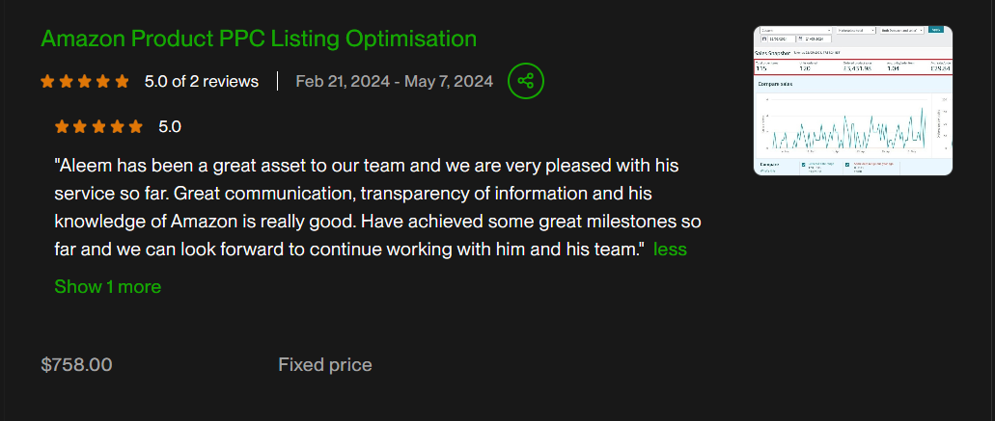Click the $758.00 price amount
Viewport: 995px width, 421px height.
point(77,365)
